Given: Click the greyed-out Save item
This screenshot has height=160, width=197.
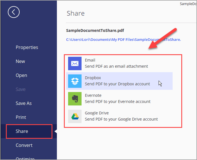Looking at the screenshot, I should pyautogui.click(x=21, y=89).
